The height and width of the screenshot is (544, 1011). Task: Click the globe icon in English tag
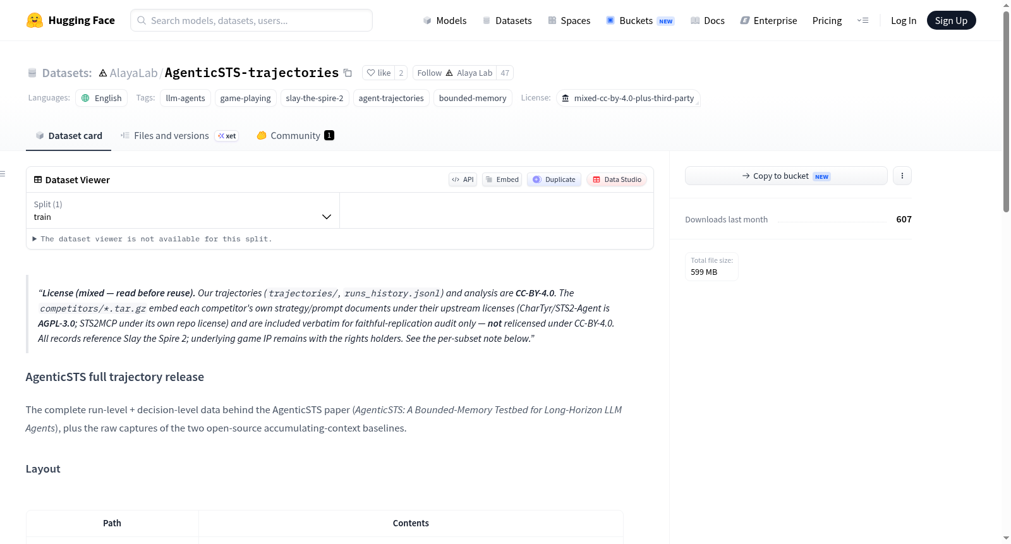click(x=85, y=98)
